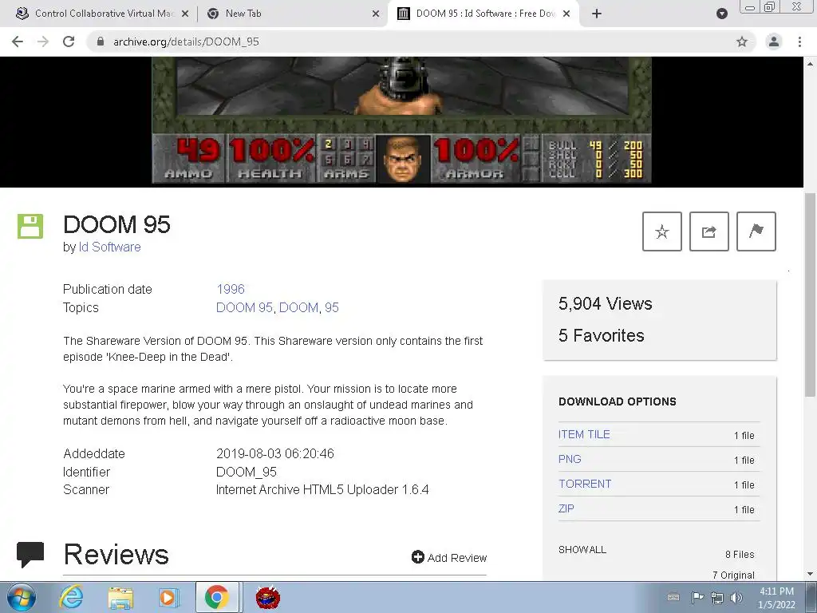Click the browser forward arrow
This screenshot has height=613, width=817.
pyautogui.click(x=43, y=42)
